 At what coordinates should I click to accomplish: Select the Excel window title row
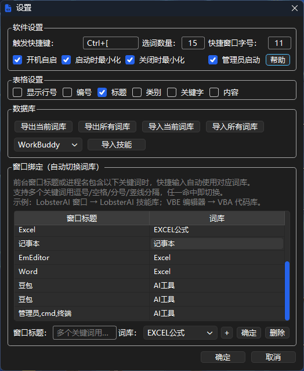[x=82, y=230]
